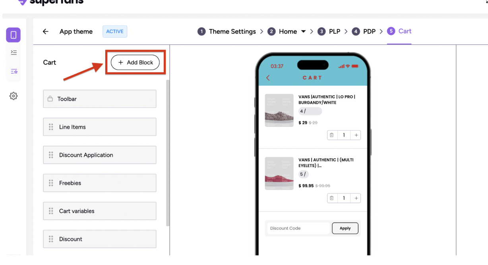Click the Vans Authentic Lo Pro product title

tap(327, 100)
